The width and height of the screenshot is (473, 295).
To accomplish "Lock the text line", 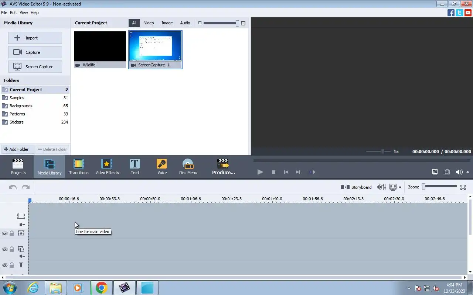I will pos(12,265).
